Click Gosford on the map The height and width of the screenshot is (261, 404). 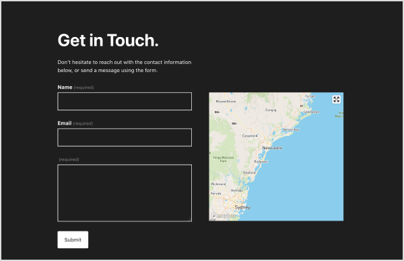[249, 173]
